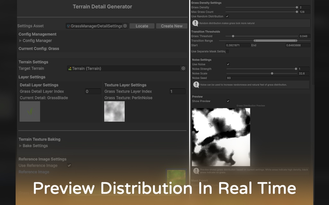This screenshot has width=329, height=205.
Task: Disable the Use Noise checkbox
Action: coord(228,64)
